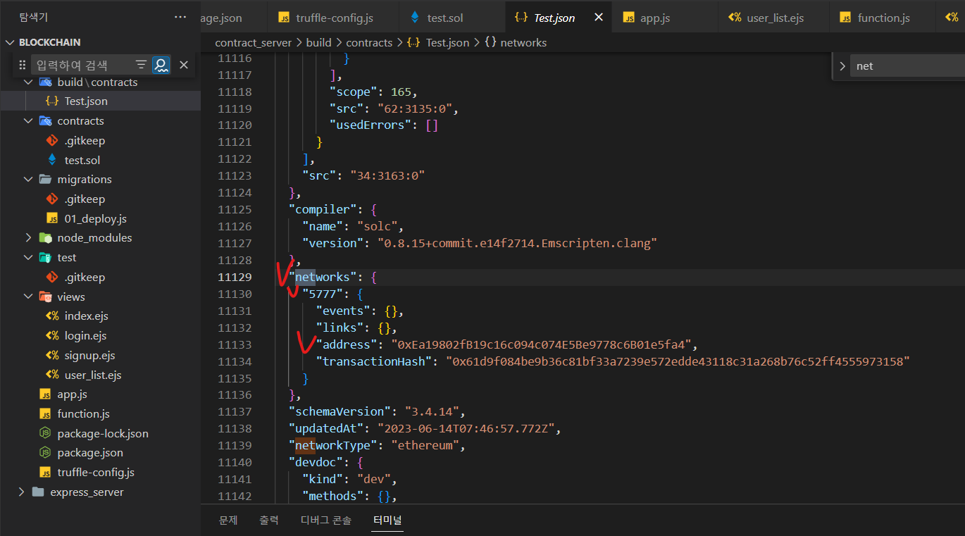Click networks symbol in breadcrumb
Image resolution: width=965 pixels, height=536 pixels.
click(x=523, y=42)
